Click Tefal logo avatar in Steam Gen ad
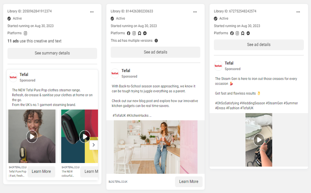Viewport: 311px width, 193px height. [218, 66]
